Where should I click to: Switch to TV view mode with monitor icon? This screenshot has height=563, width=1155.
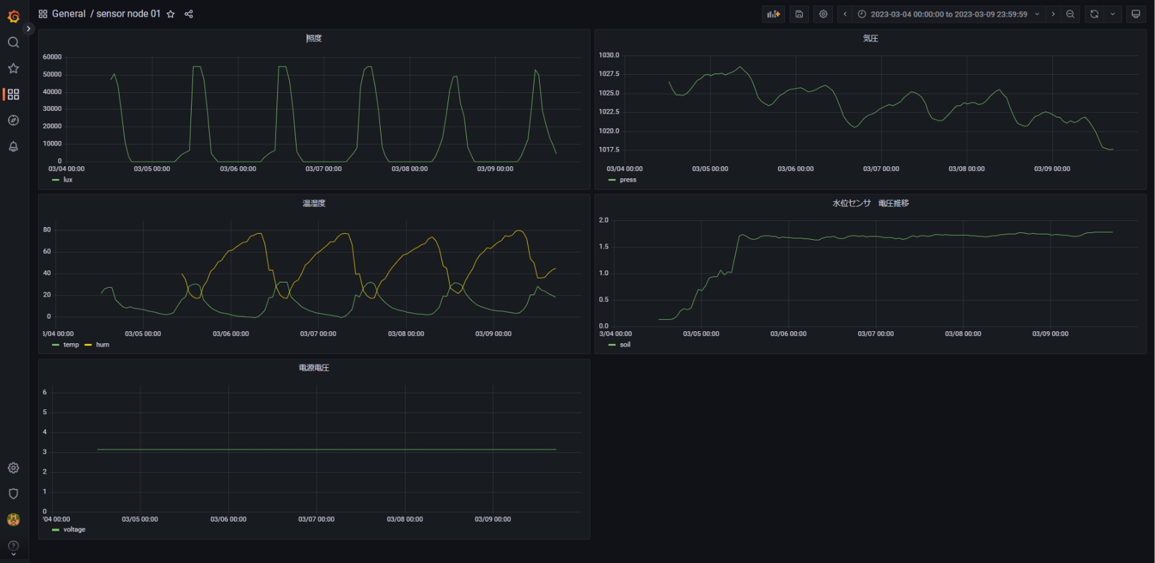(x=1136, y=14)
